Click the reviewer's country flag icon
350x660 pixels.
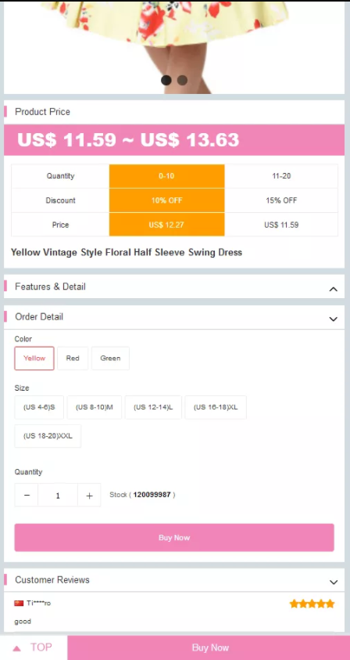(19, 603)
